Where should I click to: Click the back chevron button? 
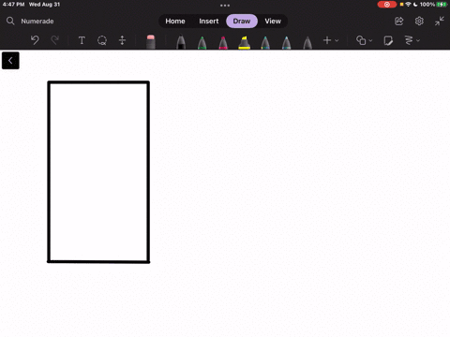click(x=10, y=60)
